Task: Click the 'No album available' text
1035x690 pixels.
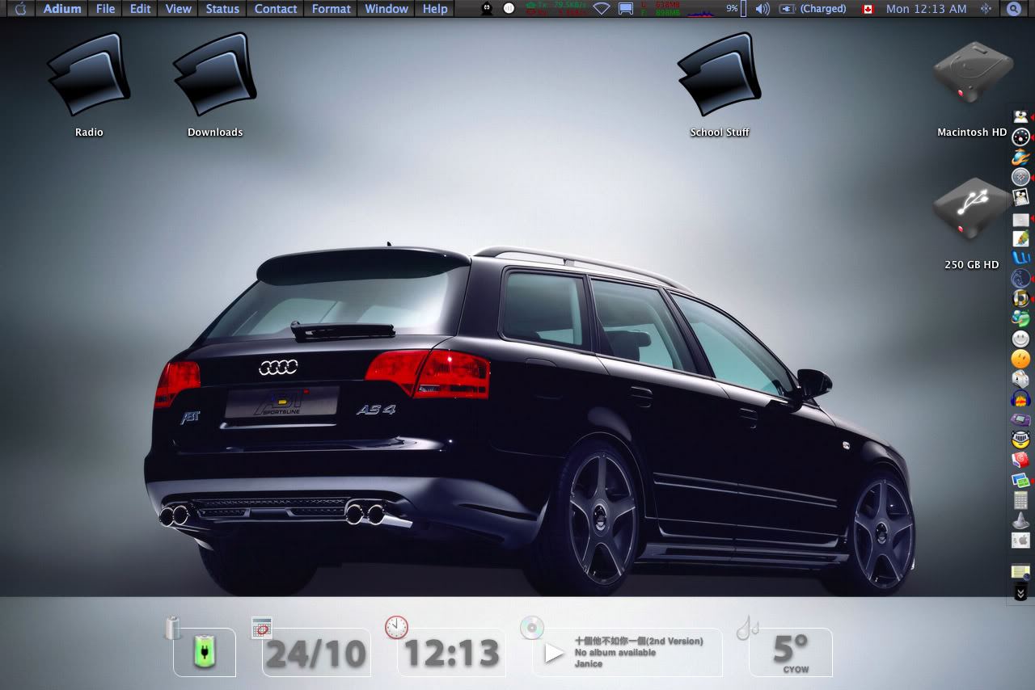Action: tap(615, 652)
